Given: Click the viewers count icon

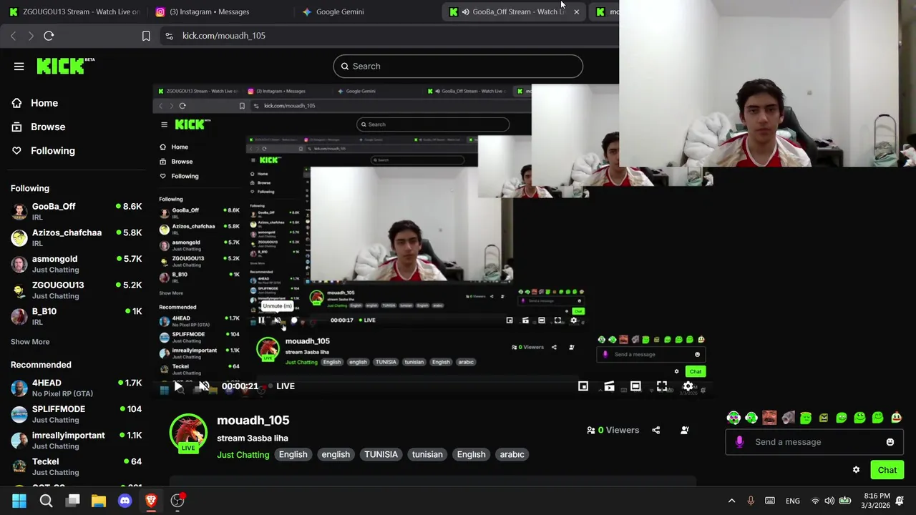Looking at the screenshot, I should (591, 430).
